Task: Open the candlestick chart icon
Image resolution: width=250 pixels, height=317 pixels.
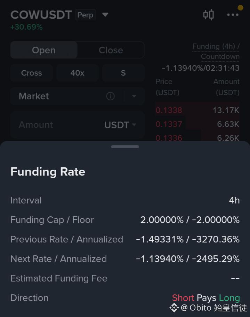Action: pyautogui.click(x=208, y=15)
